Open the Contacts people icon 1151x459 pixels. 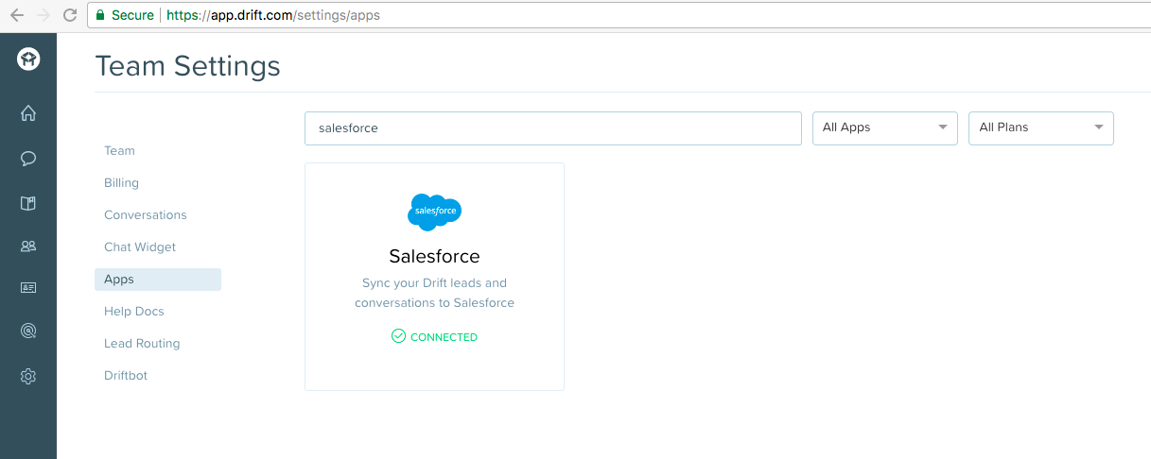pyautogui.click(x=28, y=246)
